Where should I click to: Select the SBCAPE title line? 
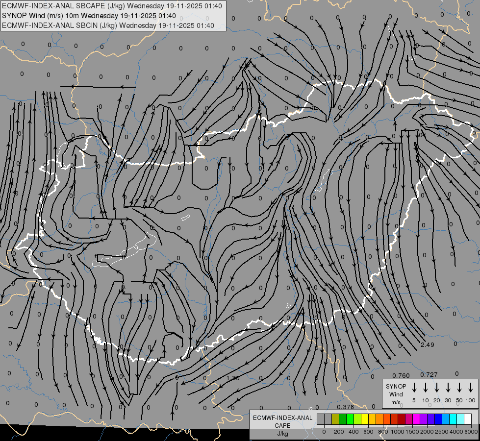point(112,6)
